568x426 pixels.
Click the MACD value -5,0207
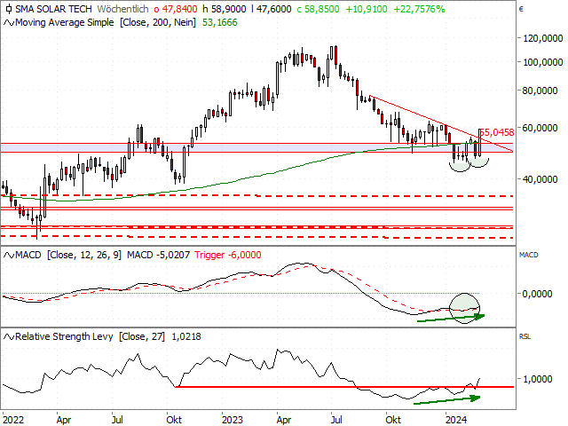[158, 256]
